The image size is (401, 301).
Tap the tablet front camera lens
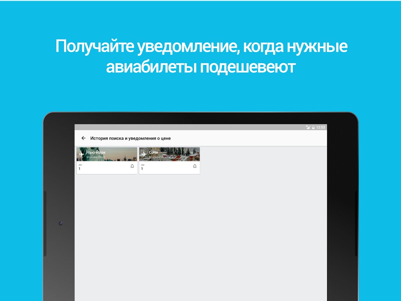pos(60,223)
